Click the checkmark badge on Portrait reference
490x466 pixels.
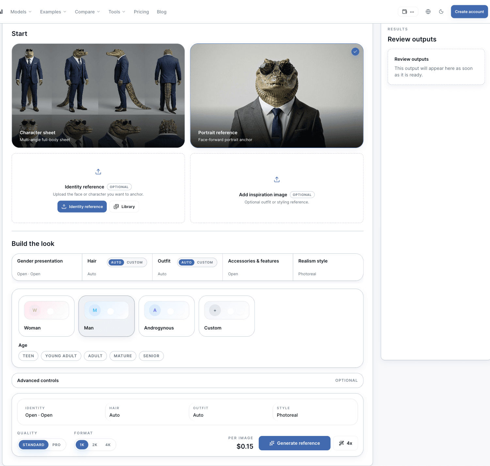(355, 52)
